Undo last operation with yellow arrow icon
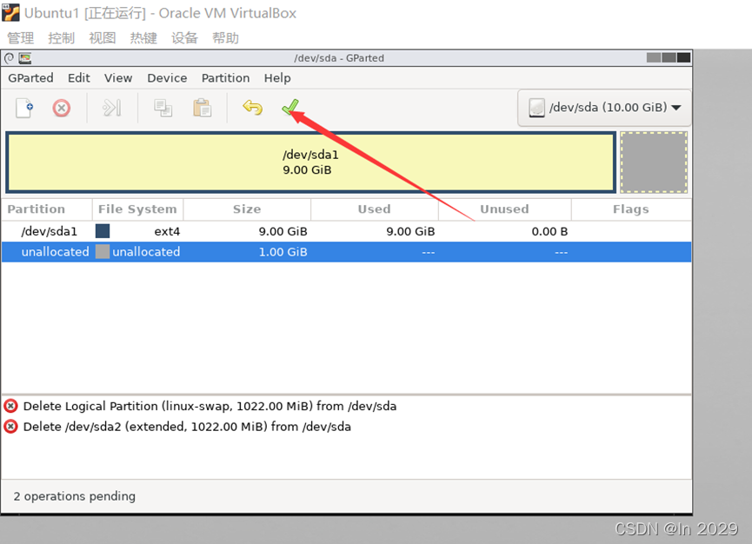 pos(253,108)
